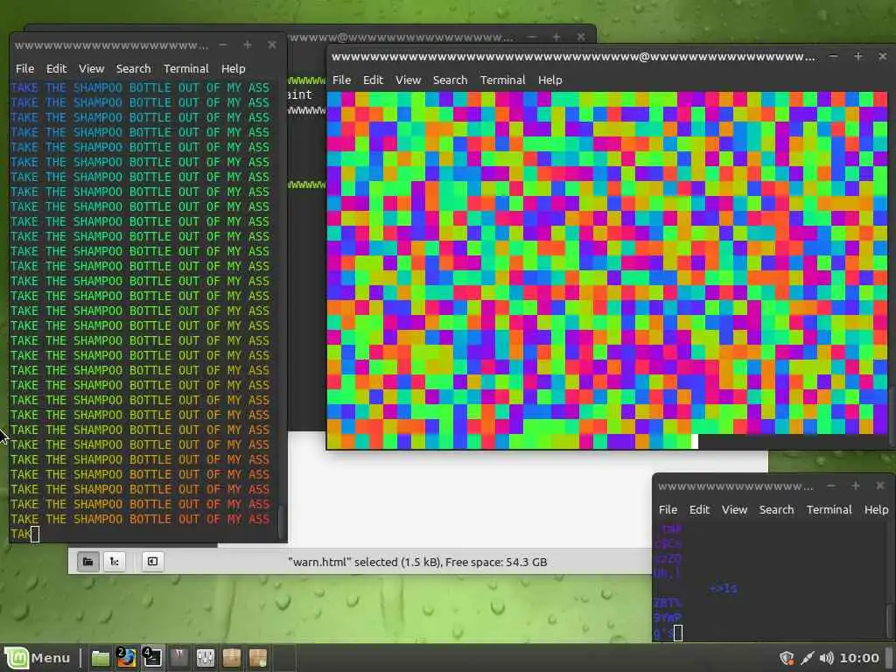Open the Terminal taskbar group
This screenshot has width=896, height=672.
click(152, 658)
